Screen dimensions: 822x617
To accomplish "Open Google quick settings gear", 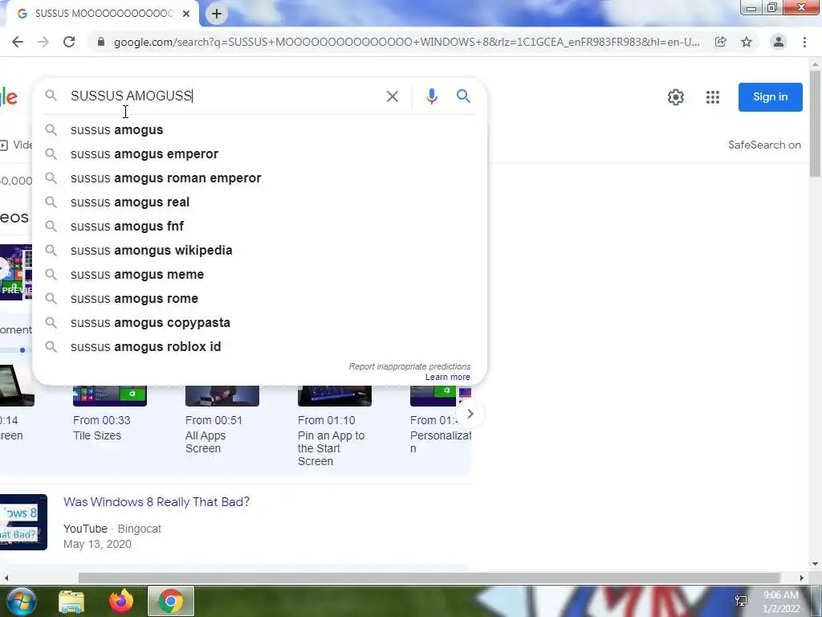I will click(676, 97).
